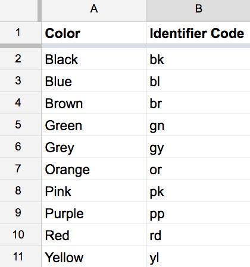The height and width of the screenshot is (267, 250).
Task: Select the 'Identifier Code' header cell
Action: 198,33
